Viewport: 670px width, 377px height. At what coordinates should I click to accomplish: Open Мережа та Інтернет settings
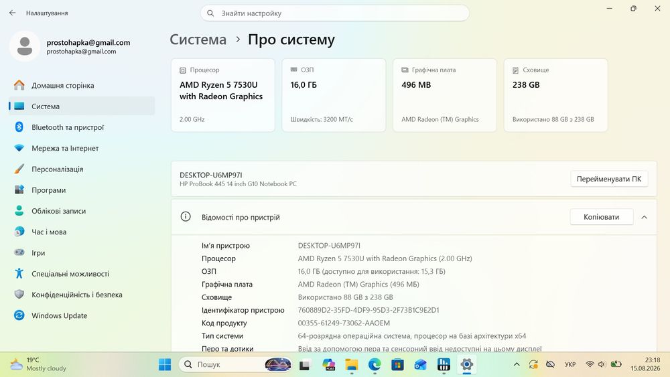point(82,148)
